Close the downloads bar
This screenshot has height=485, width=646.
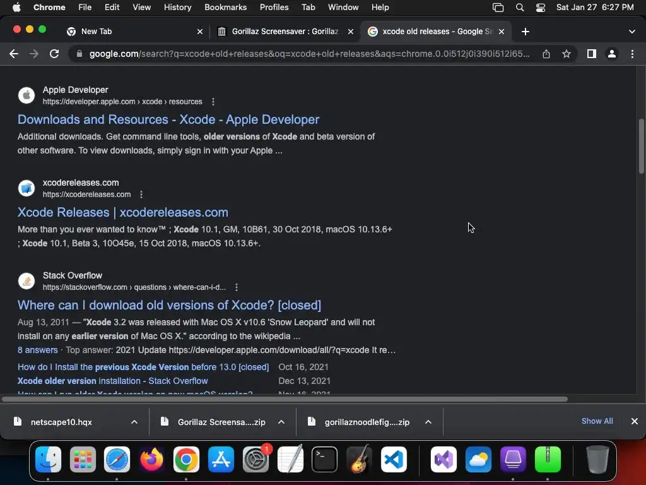tap(635, 421)
